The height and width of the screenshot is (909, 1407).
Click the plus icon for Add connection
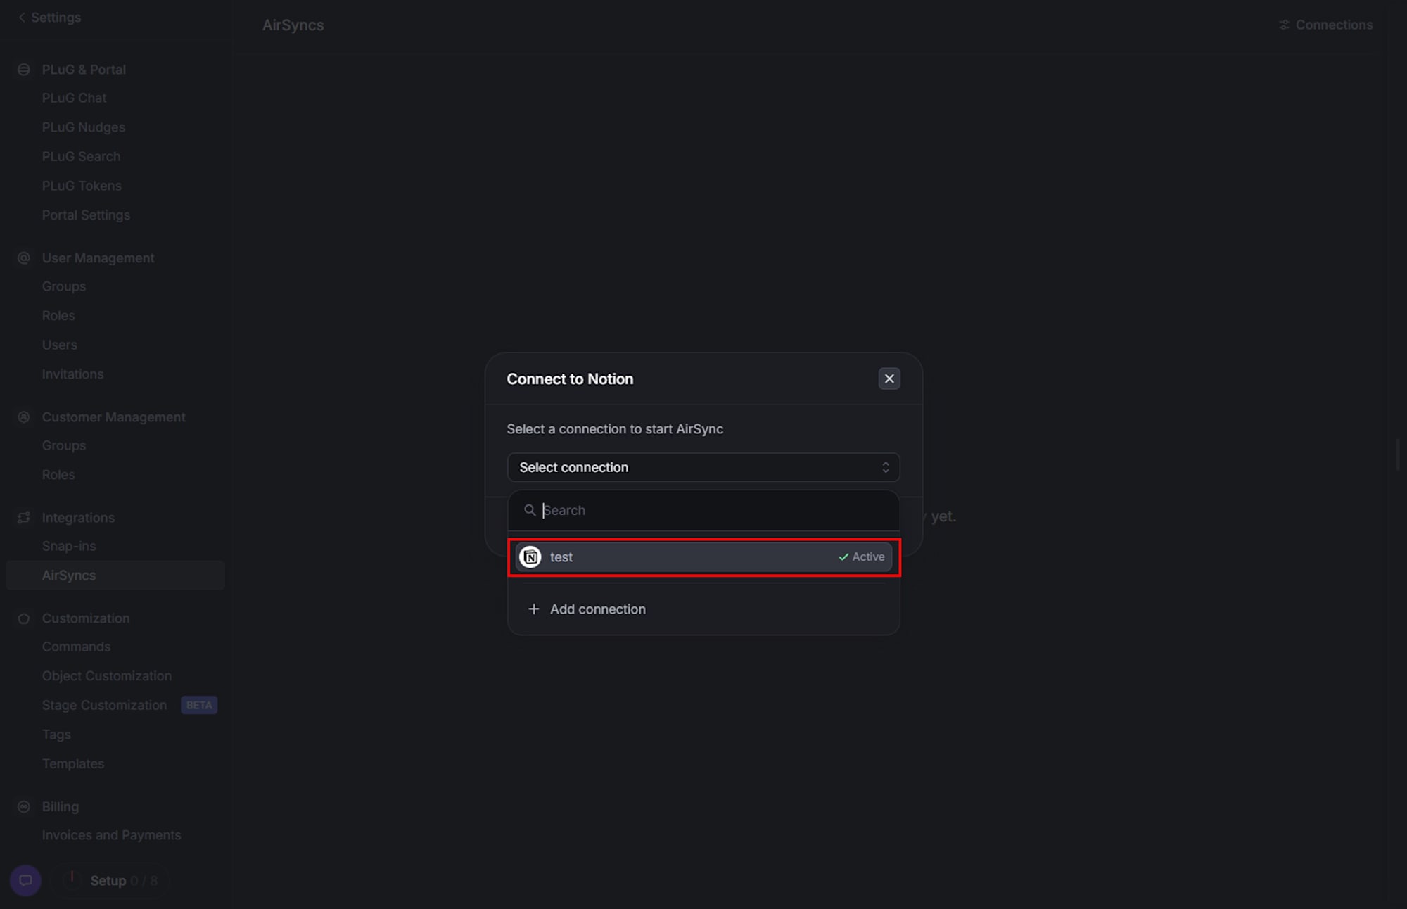[x=534, y=609]
